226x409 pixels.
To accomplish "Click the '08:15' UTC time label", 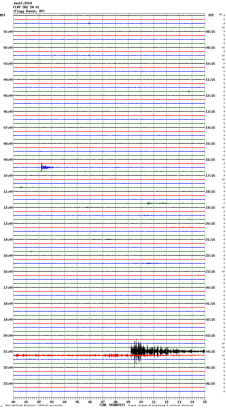I will [x=210, y=32].
